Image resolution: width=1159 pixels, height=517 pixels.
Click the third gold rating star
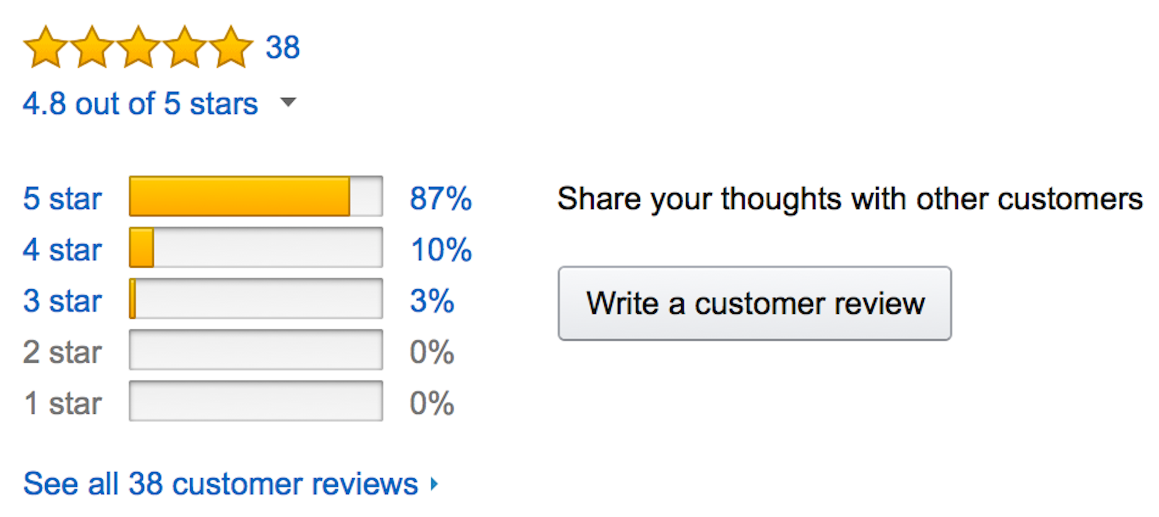138,47
